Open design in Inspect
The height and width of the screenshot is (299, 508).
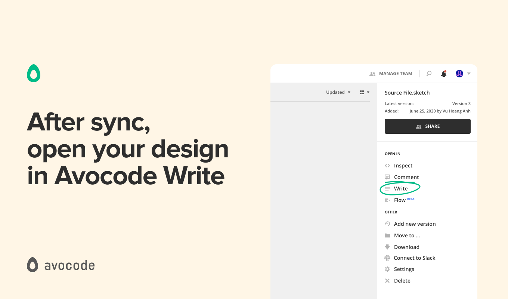coord(403,166)
